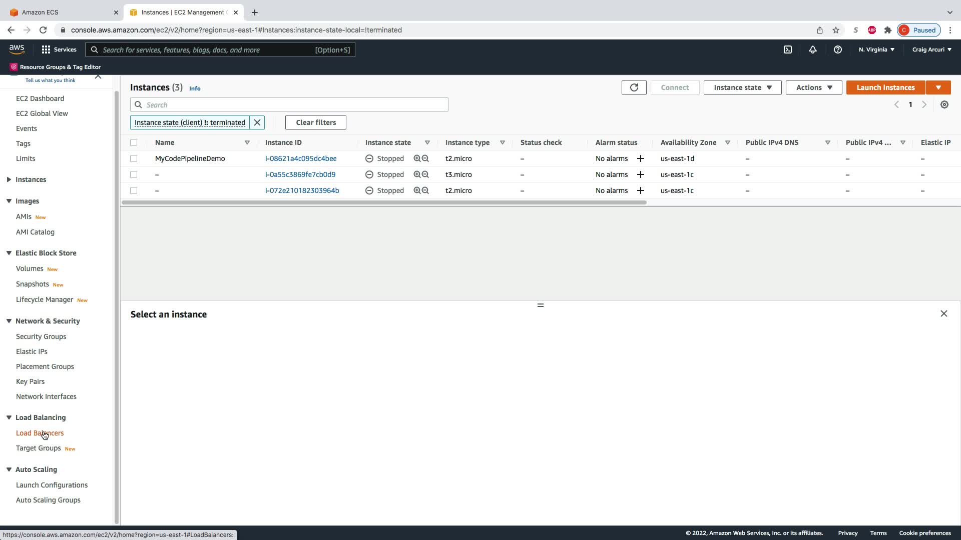Check the box for instance i-0a55c3869fe7cb0d9
This screenshot has height=540, width=961.
coord(134,174)
